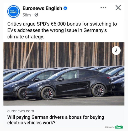
Task: Open the image info icon
Action: 116,51
